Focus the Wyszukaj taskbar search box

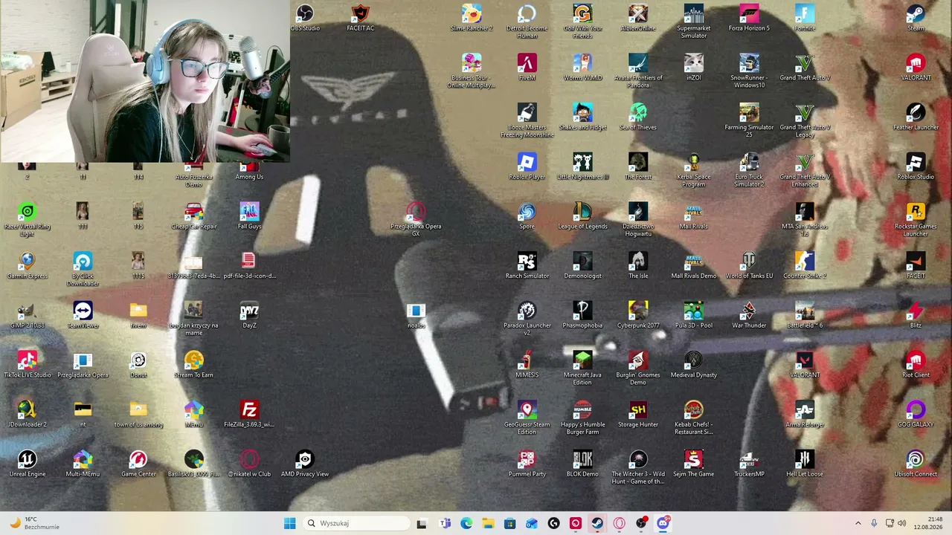(x=356, y=523)
